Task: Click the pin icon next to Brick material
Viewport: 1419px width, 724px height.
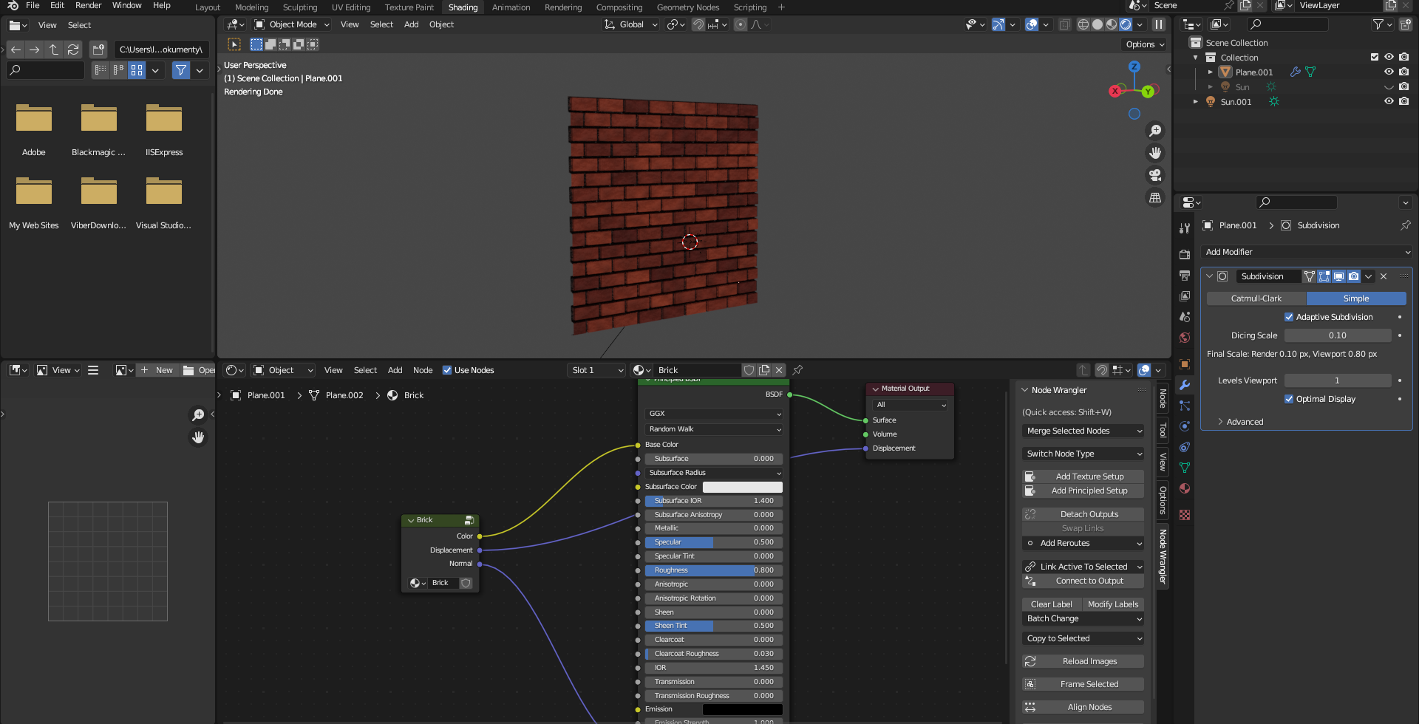Action: 797,370
